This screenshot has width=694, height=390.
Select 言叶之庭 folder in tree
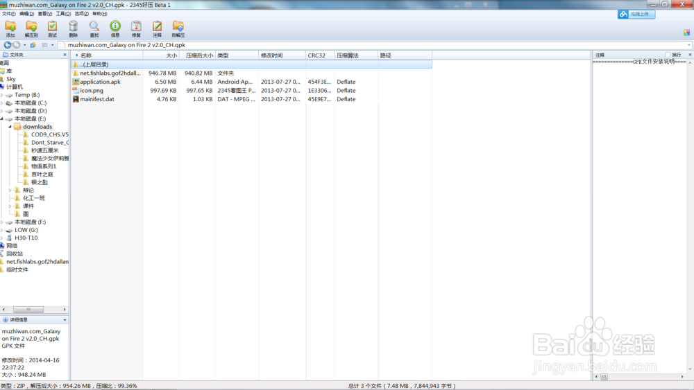click(38, 175)
